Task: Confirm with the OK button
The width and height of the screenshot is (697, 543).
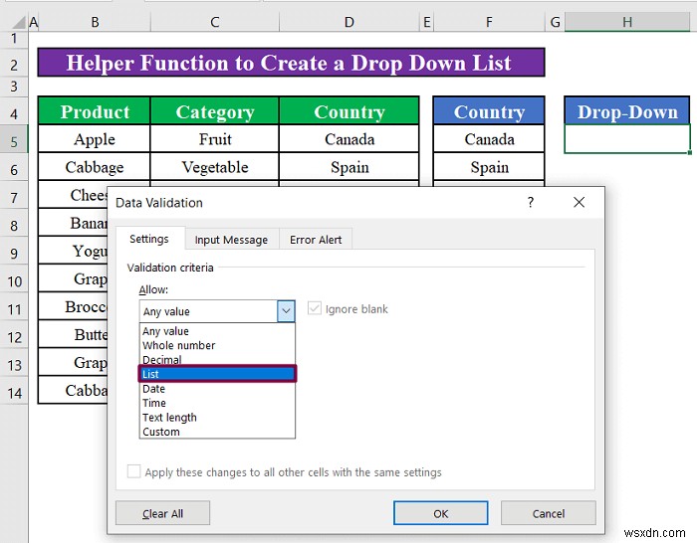Action: point(440,514)
